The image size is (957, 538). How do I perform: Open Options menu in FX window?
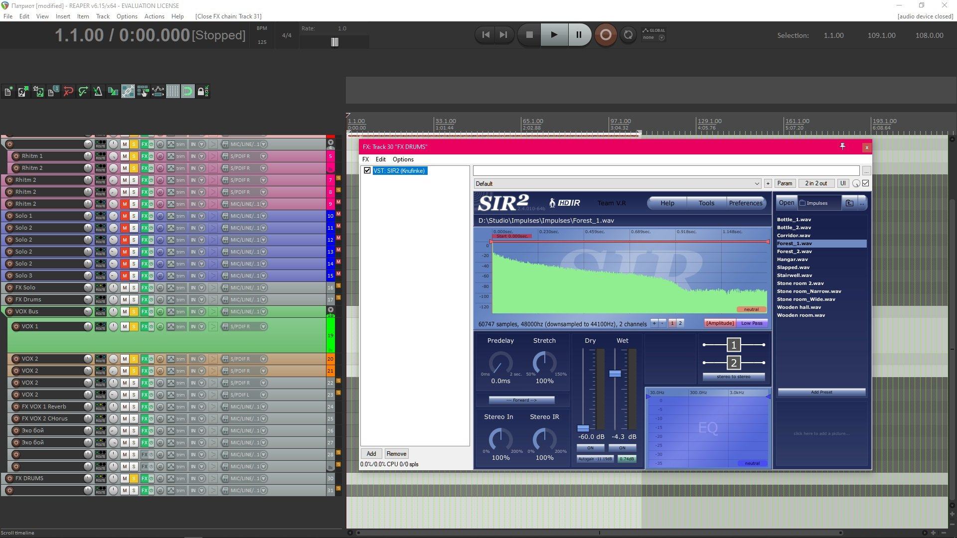pyautogui.click(x=403, y=159)
